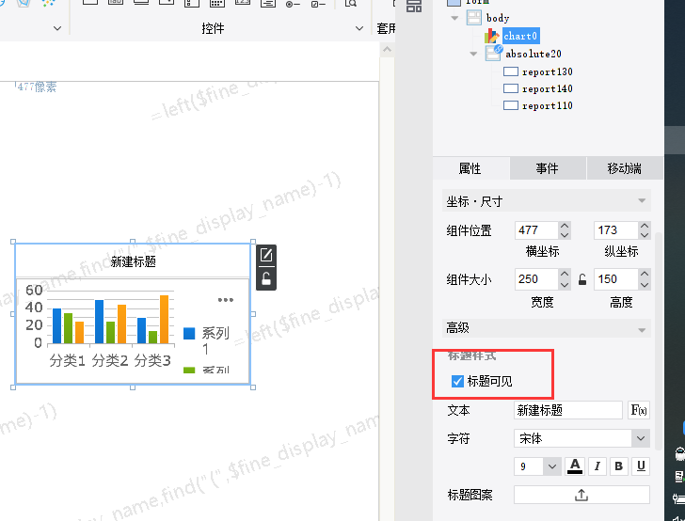Screen dimensions: 685x521
Task: Uncheck the 标题可见 checkbox
Action: click(x=457, y=381)
